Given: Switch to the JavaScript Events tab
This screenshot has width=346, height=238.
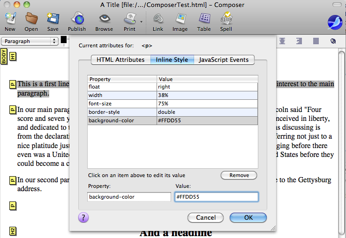Looking at the screenshot, I should [x=225, y=59].
